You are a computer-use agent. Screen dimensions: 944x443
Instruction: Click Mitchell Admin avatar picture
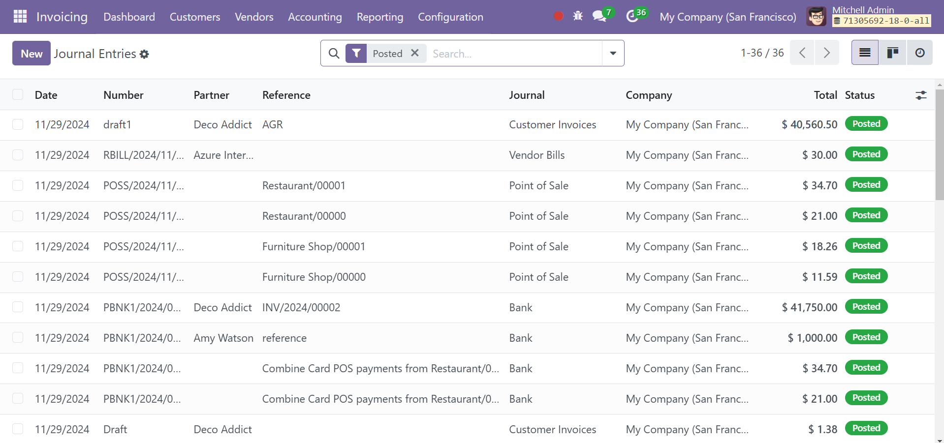coord(816,17)
